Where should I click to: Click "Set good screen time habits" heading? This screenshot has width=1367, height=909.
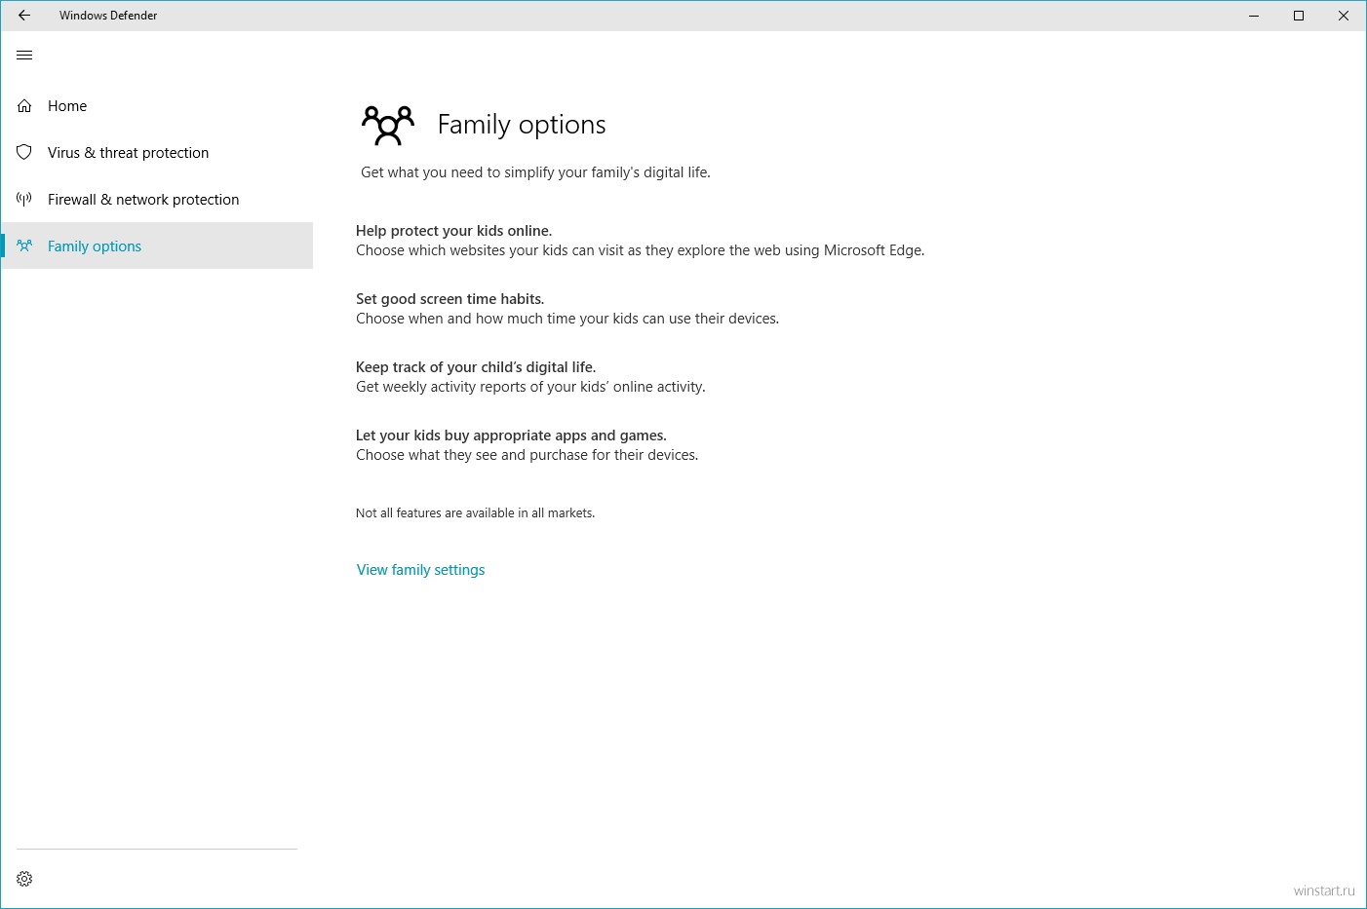click(449, 299)
